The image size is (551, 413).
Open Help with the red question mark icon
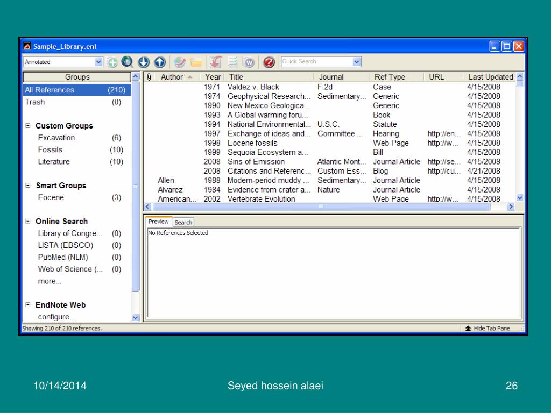(269, 62)
